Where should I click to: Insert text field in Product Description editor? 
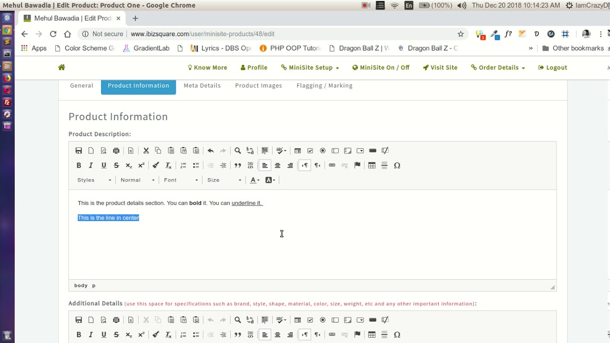[335, 151]
